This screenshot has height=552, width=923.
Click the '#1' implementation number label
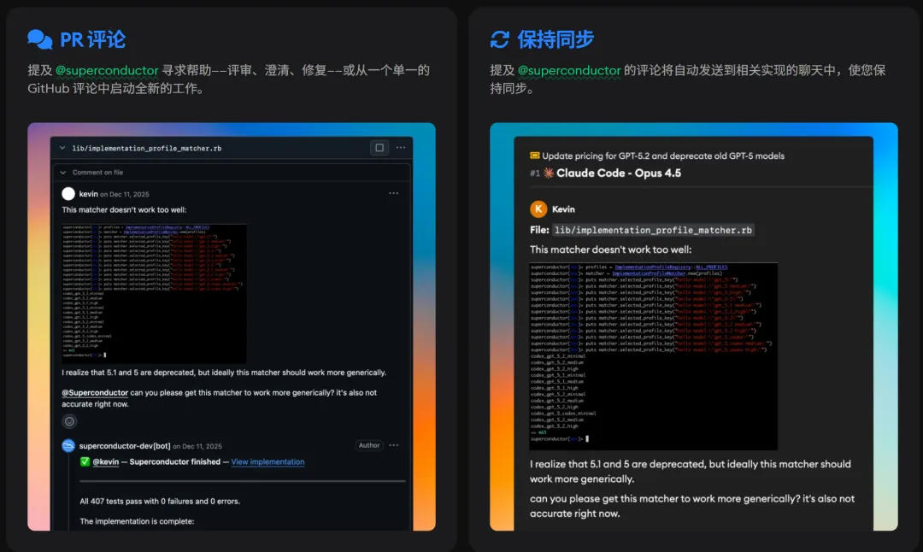click(534, 173)
